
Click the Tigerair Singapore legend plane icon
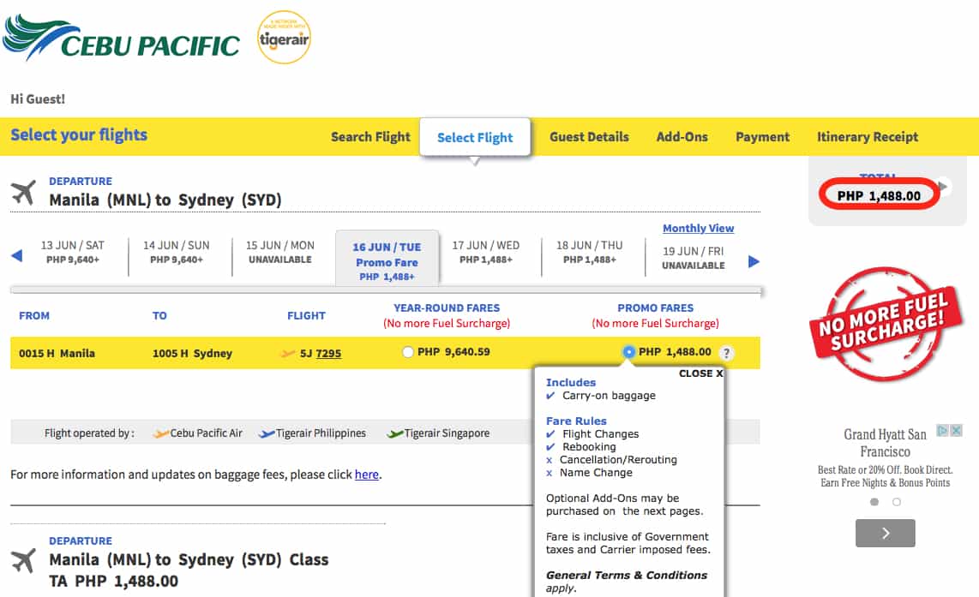[x=394, y=433]
